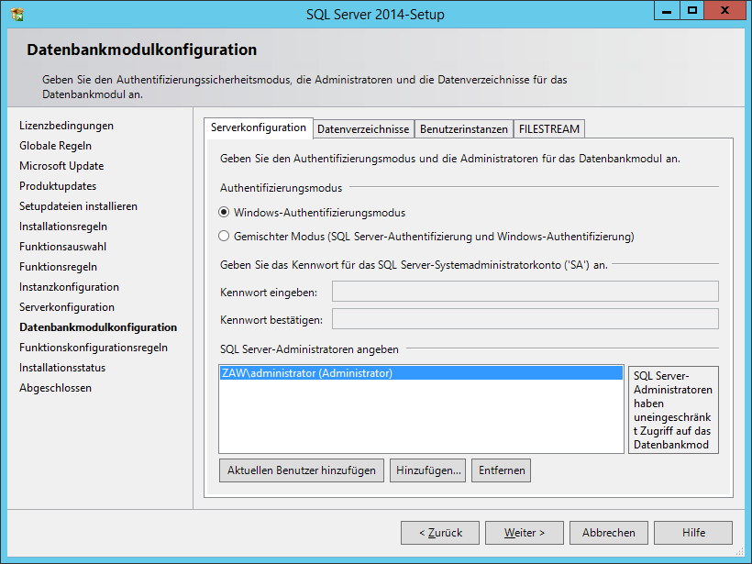Open help with the Hilfe button
Viewport: 752px width, 564px height.
pos(693,533)
